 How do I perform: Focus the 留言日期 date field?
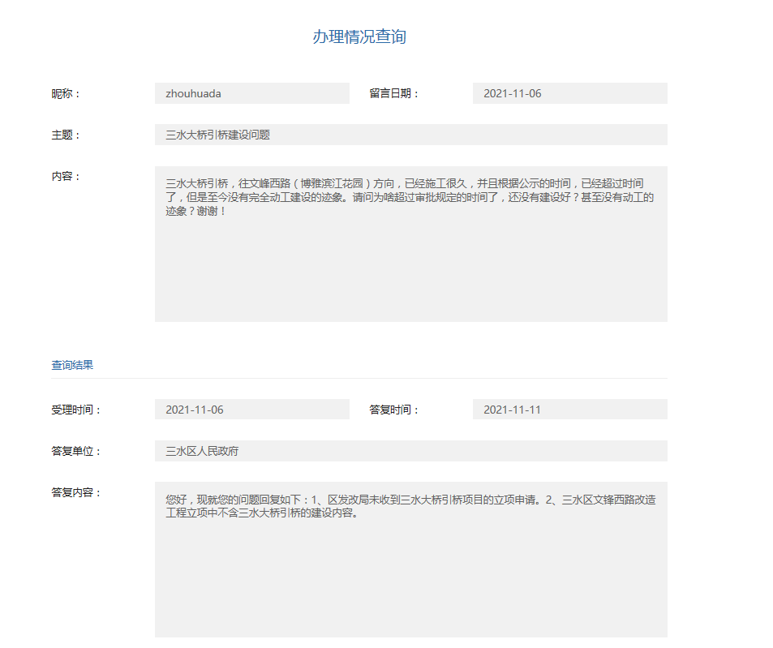(569, 93)
